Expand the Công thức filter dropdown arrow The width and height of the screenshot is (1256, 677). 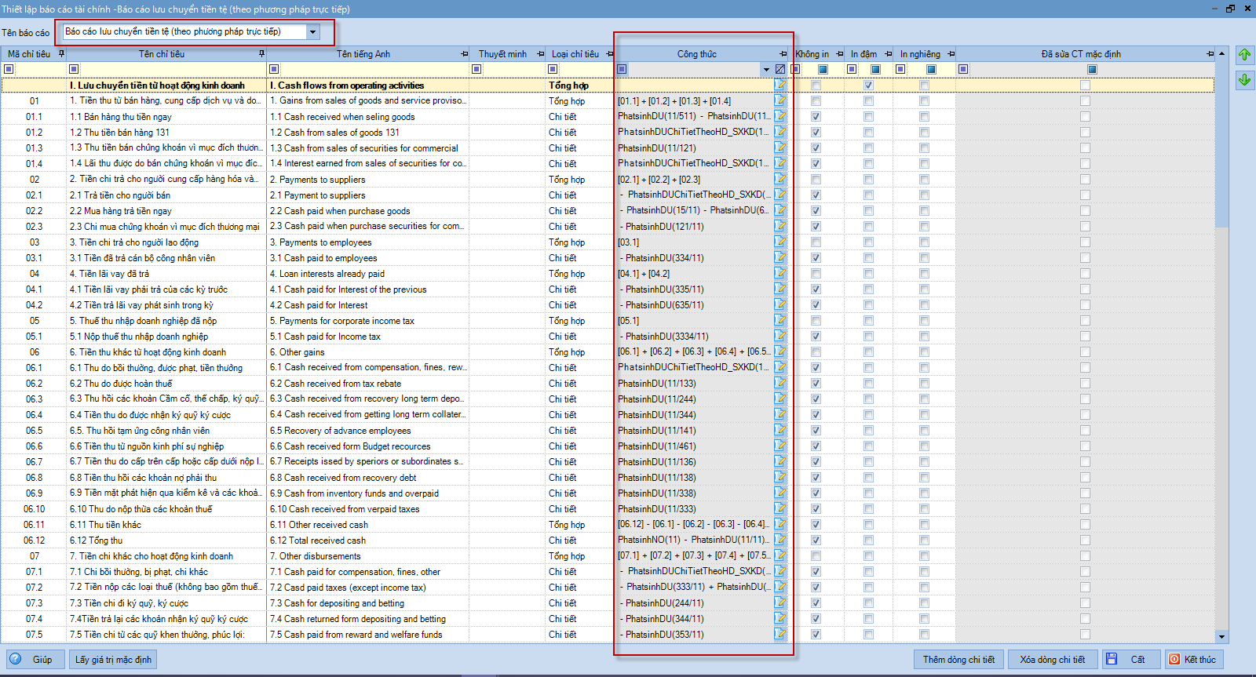pyautogui.click(x=766, y=69)
